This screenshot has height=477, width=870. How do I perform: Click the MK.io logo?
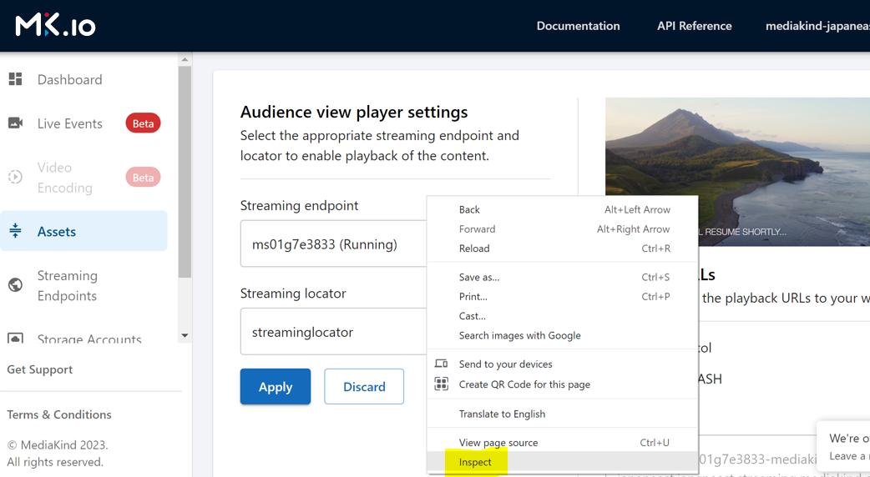(55, 26)
